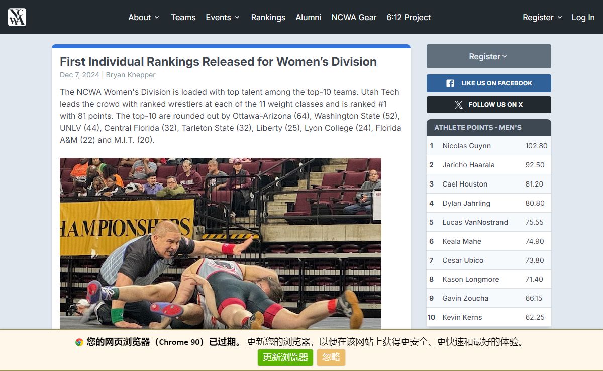Click the Like Us on Facebook button
This screenshot has height=371, width=603.
(489, 83)
